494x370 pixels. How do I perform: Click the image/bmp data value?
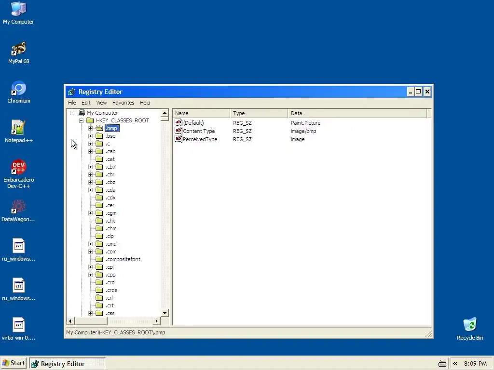pyautogui.click(x=303, y=131)
